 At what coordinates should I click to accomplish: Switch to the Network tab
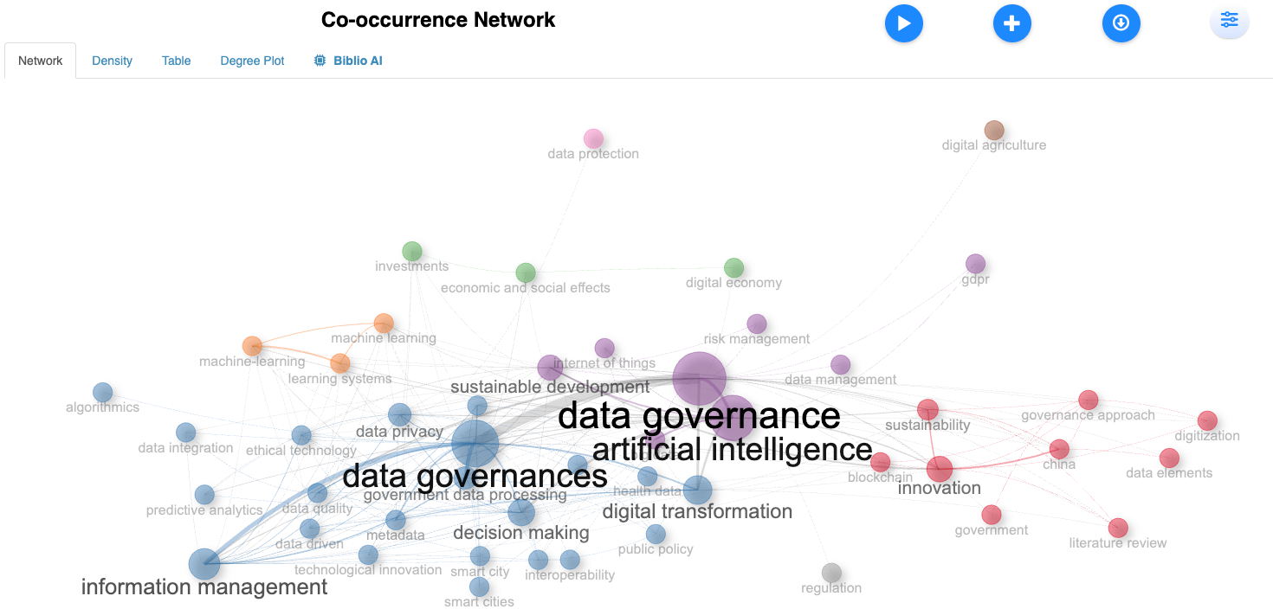[x=41, y=61]
